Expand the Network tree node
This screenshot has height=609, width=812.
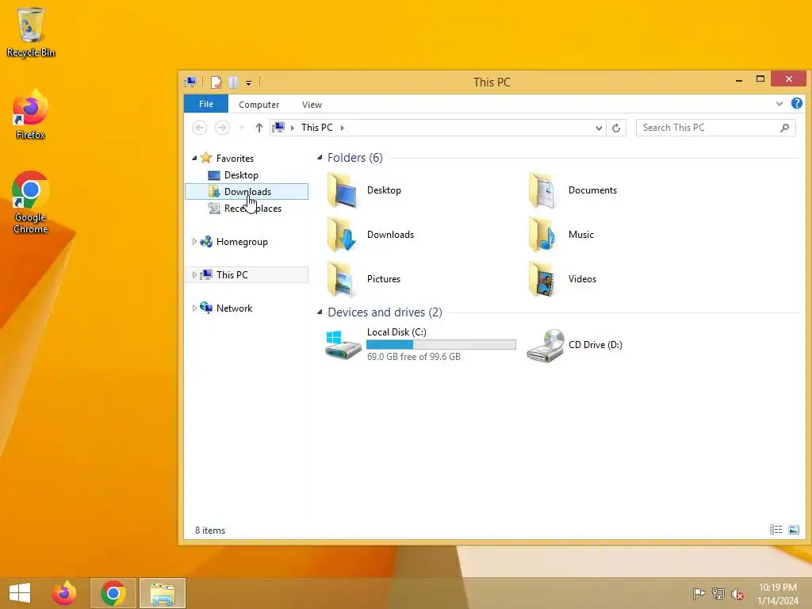pos(194,308)
